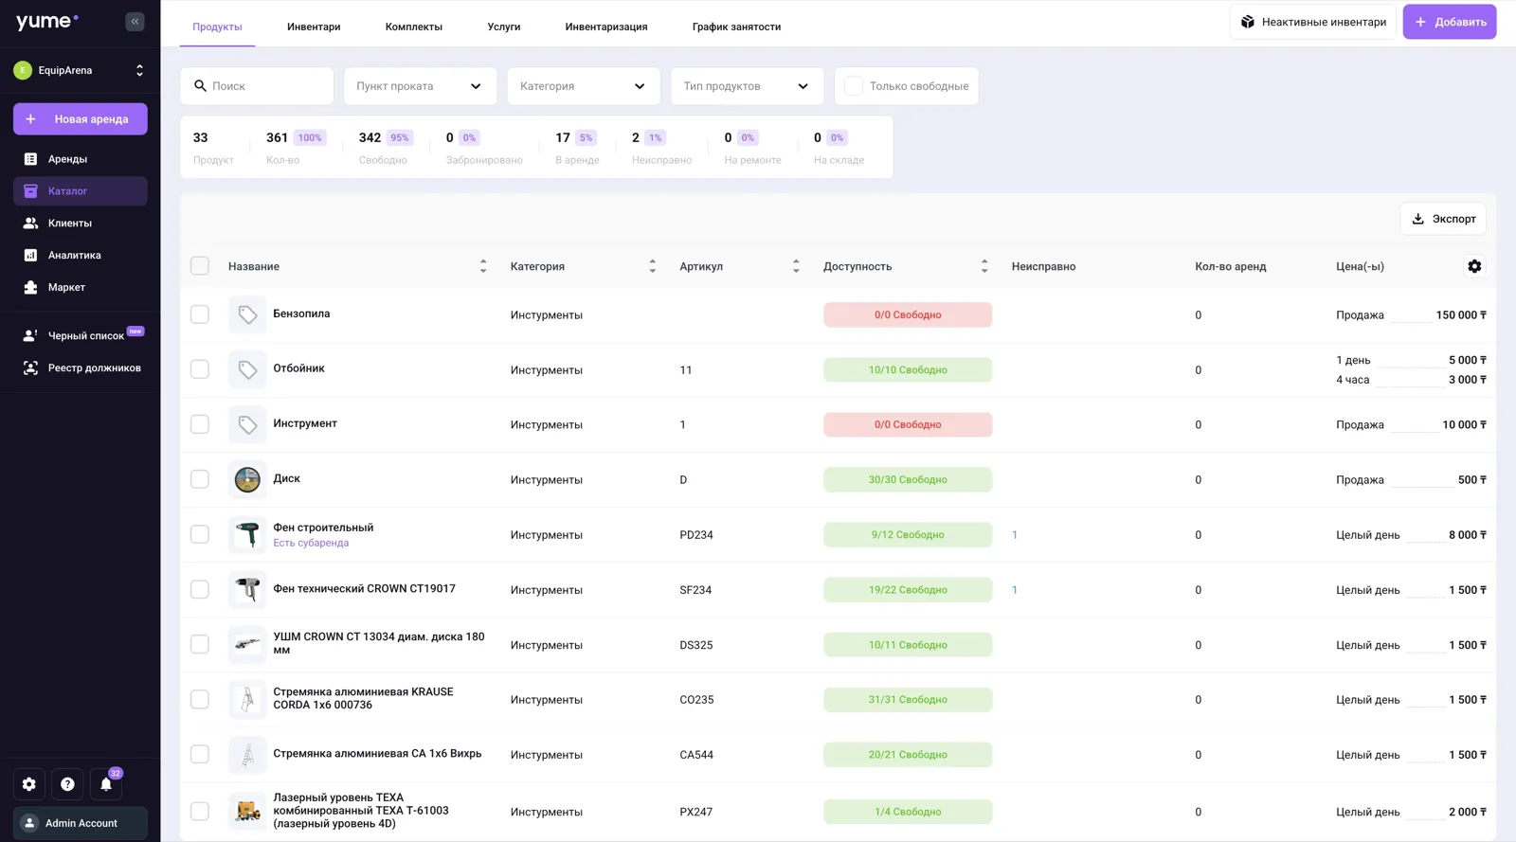Viewport: 1516px width, 842px height.
Task: Sort by Артикул column arrows
Action: point(796,266)
